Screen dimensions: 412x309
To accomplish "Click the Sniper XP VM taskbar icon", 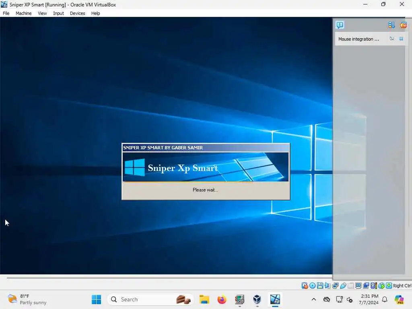I will click(275, 299).
